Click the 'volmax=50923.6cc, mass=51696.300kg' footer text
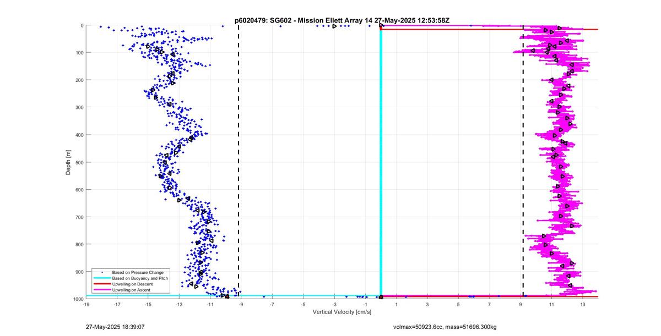661x336 pixels. point(445,326)
